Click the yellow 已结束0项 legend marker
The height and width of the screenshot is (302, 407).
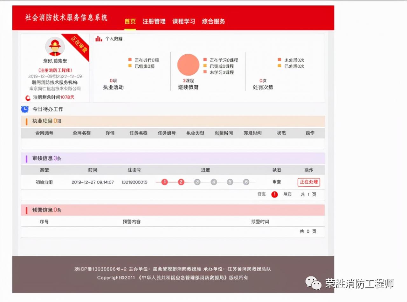point(129,66)
